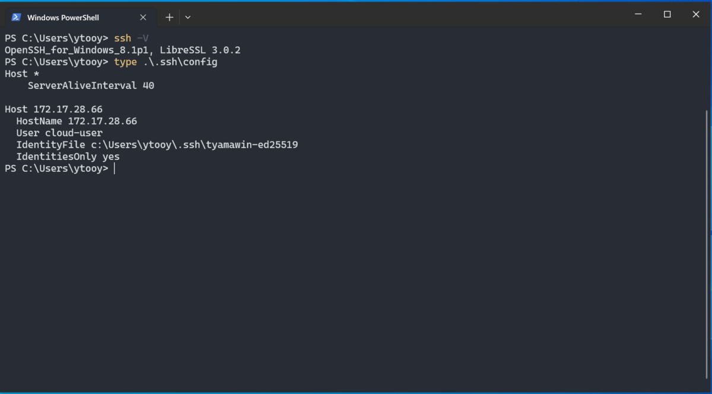Viewport: 712px width, 394px height.
Task: Click the "User cloud-user" line
Action: pos(59,133)
